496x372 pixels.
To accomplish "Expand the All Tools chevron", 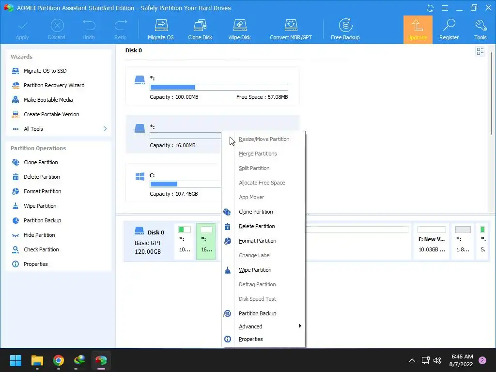I will (105, 129).
